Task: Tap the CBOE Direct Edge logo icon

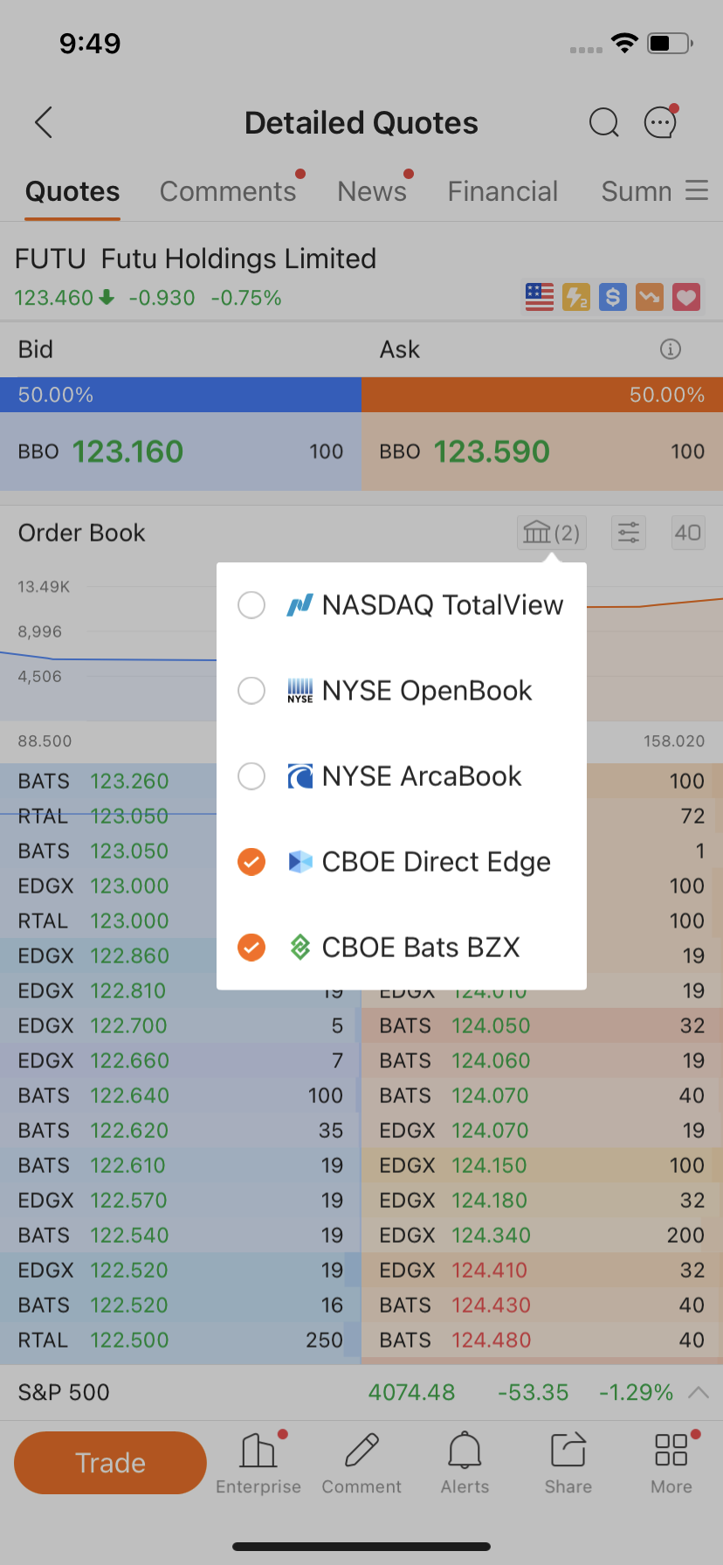Action: 300,861
